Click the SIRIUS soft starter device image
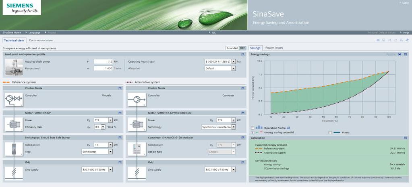The image size is (412, 187). point(14,149)
